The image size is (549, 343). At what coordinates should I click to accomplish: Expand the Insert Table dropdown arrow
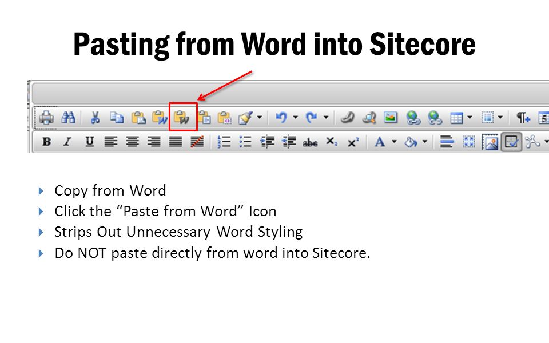coord(470,117)
